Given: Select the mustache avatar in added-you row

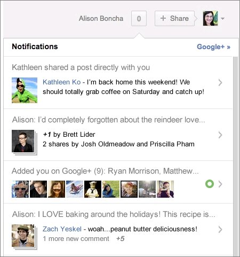Looking at the screenshot, I should point(57,189).
